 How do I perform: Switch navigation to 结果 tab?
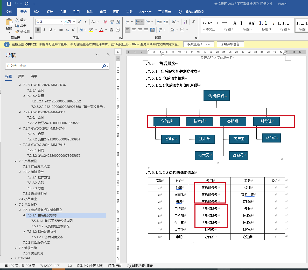point(34,76)
